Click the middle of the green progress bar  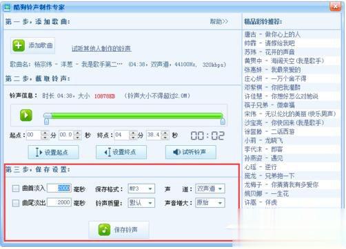click(134, 116)
